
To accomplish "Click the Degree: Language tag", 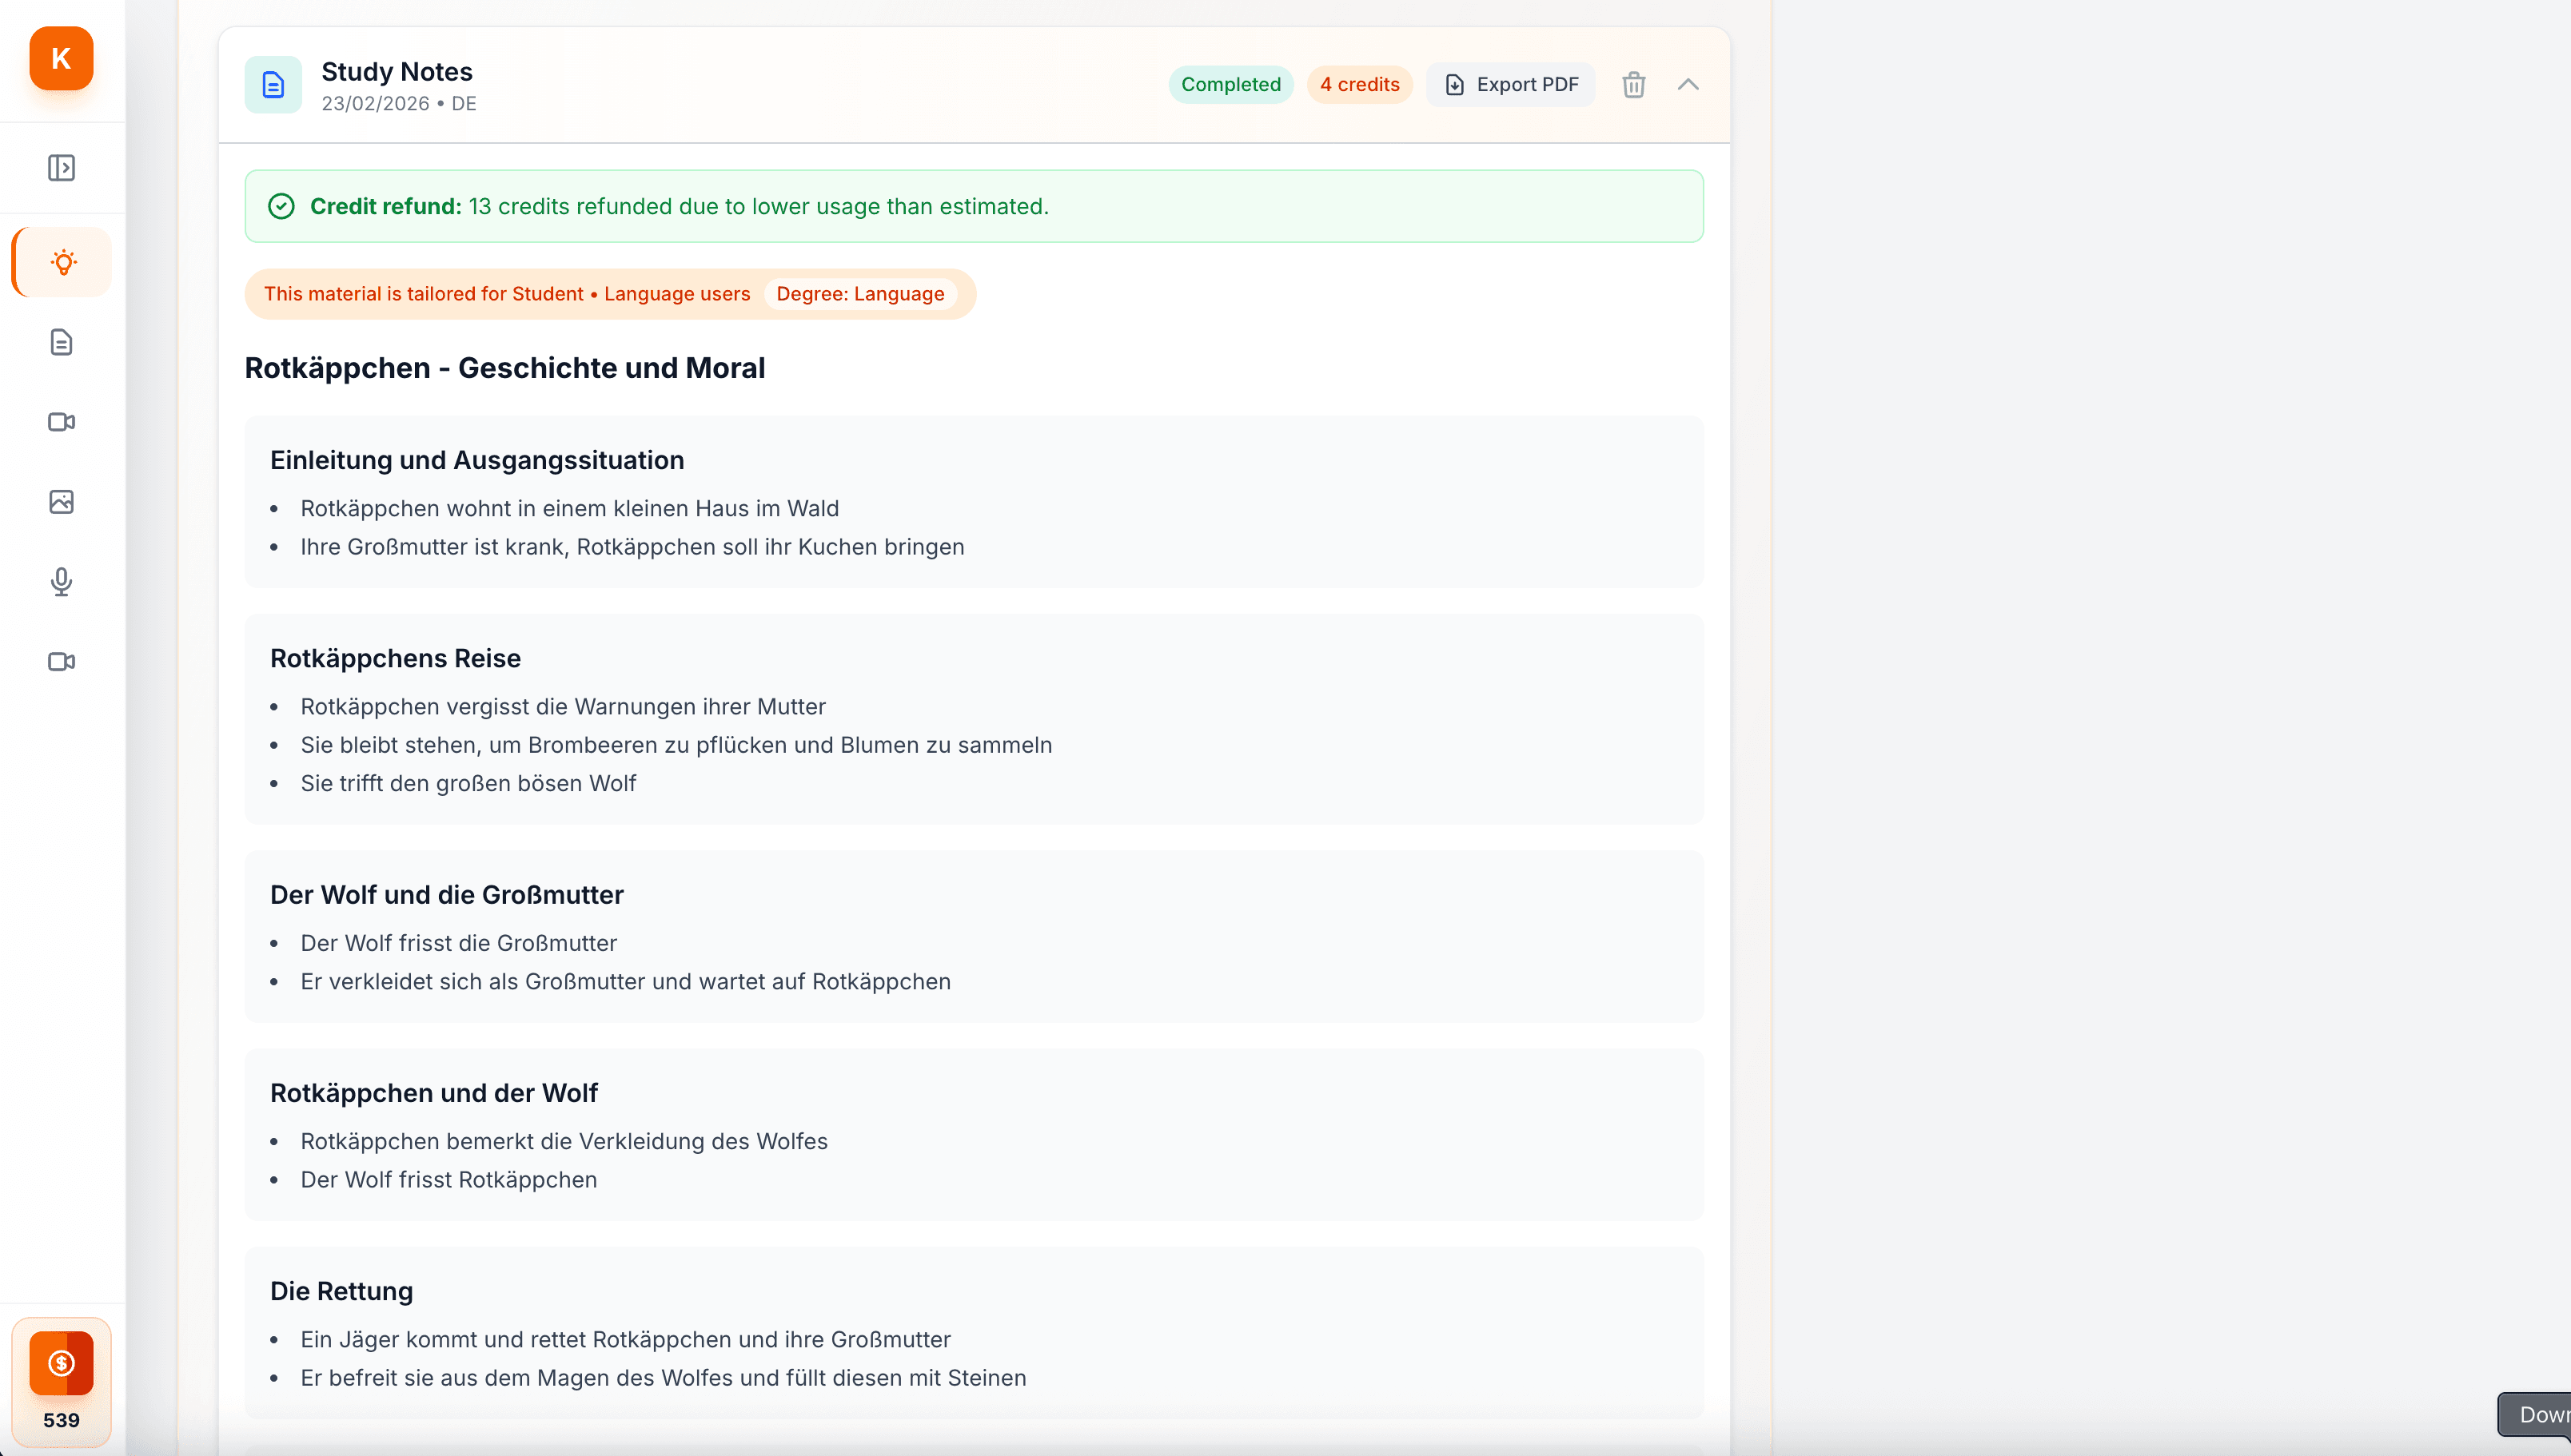I will coord(860,293).
